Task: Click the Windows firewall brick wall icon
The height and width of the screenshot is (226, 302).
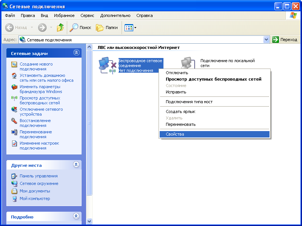Action: 14,87
